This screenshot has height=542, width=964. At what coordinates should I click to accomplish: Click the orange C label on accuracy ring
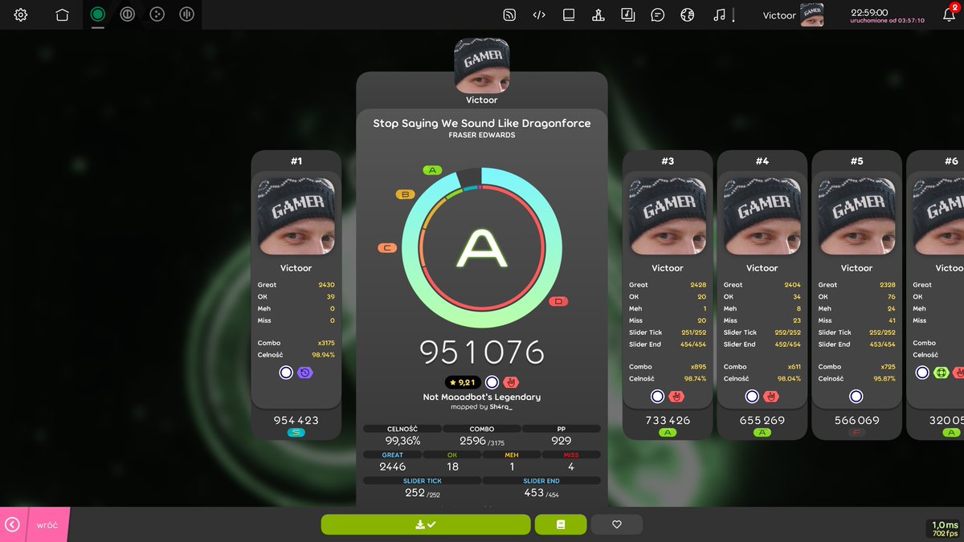(x=387, y=248)
